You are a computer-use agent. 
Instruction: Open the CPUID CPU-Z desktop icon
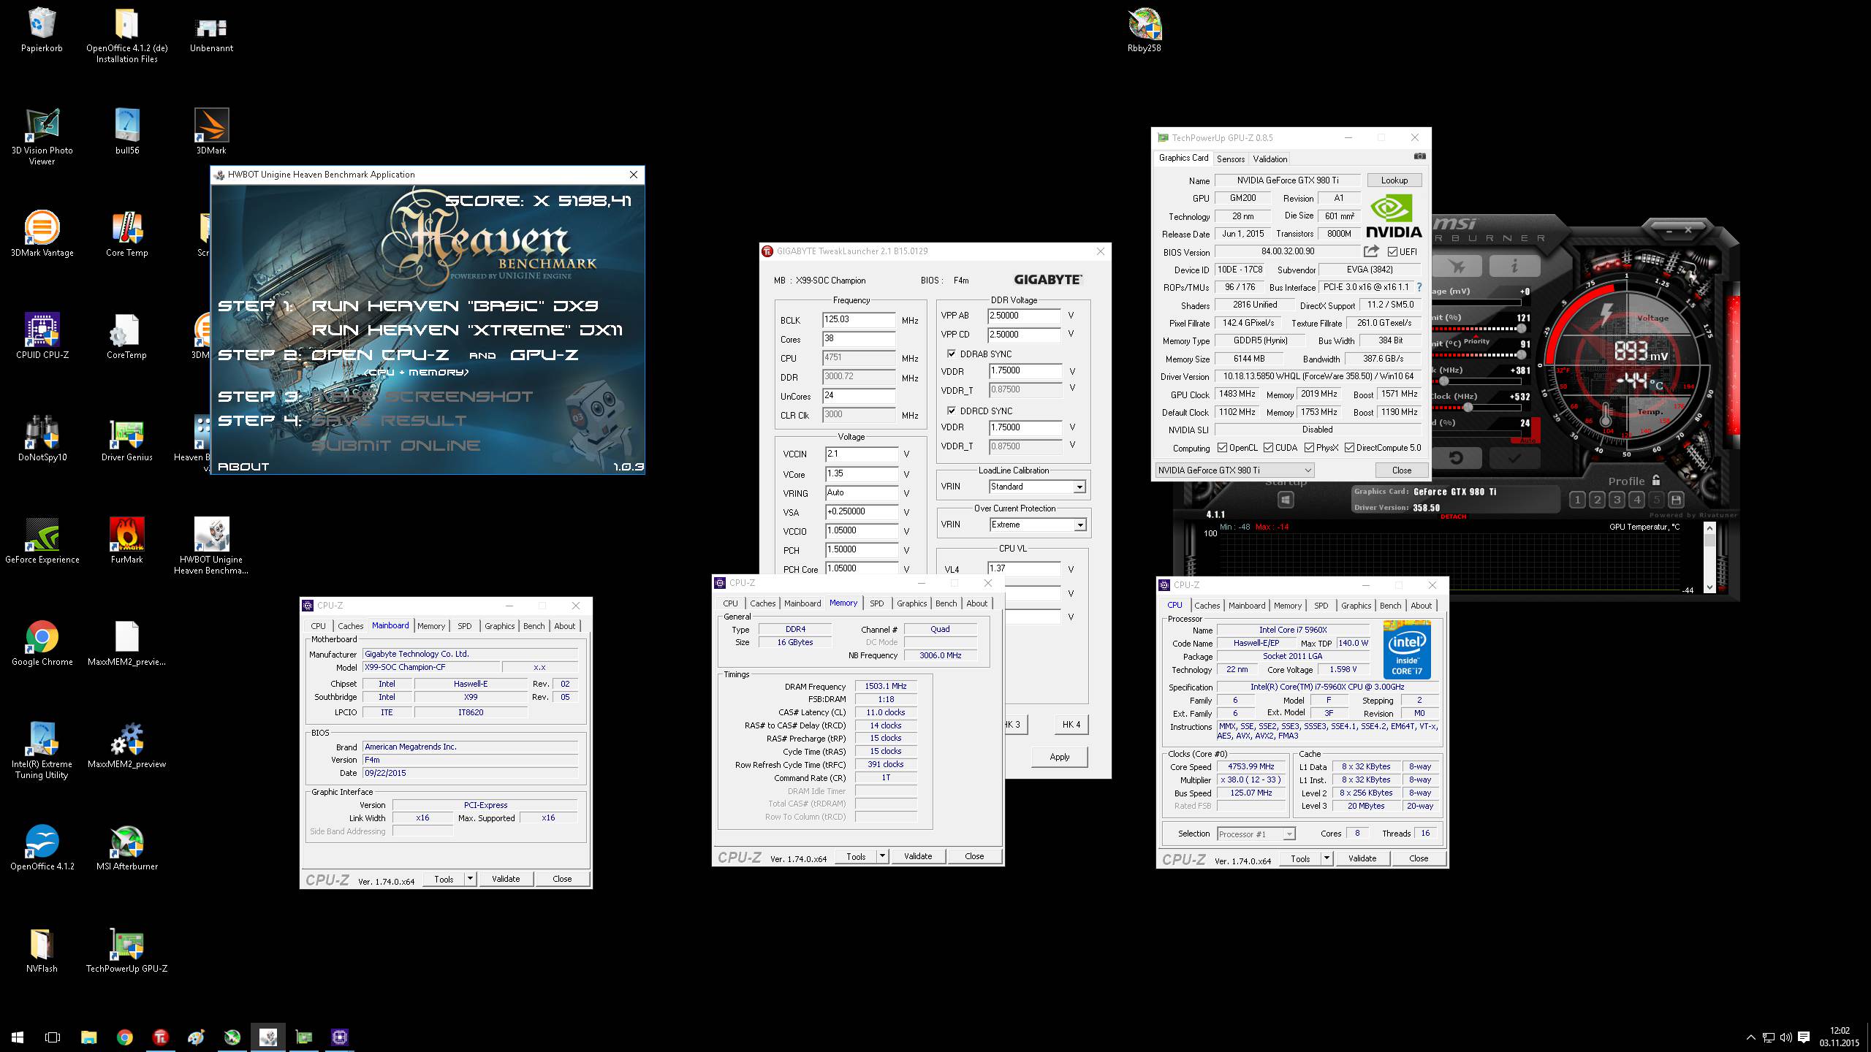42,337
